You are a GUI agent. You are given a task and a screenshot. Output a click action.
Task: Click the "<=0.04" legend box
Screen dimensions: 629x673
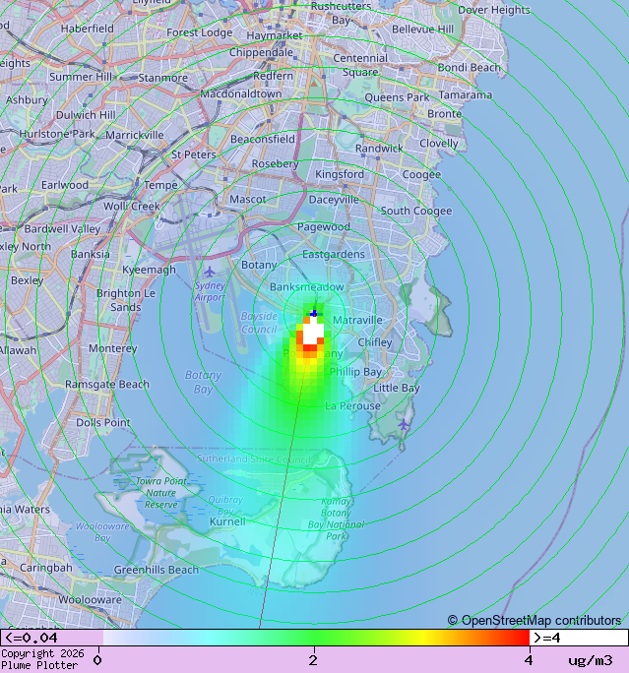pyautogui.click(x=51, y=638)
